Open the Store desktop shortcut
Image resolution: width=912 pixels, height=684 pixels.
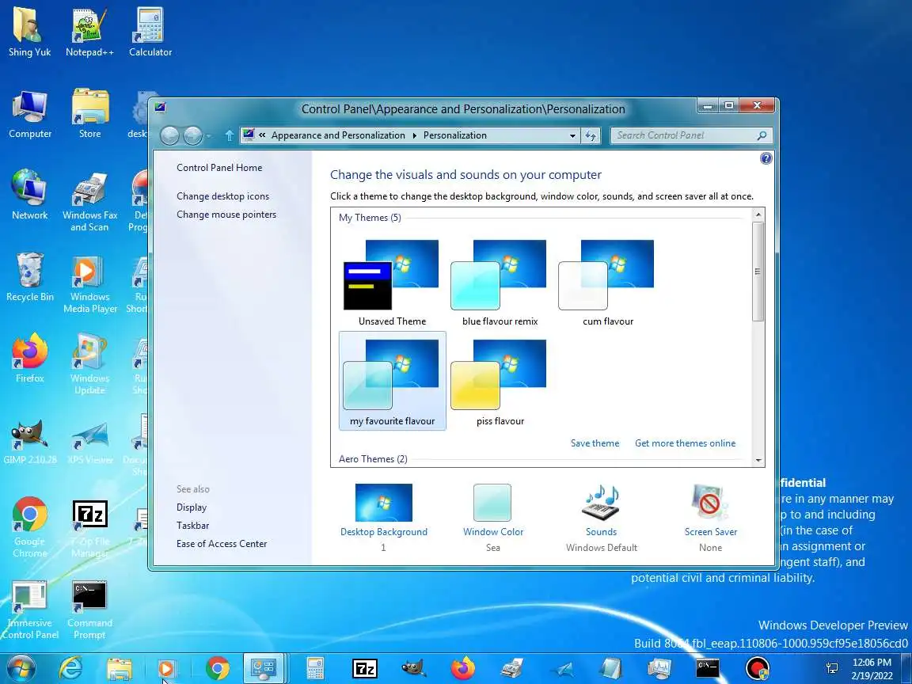[x=89, y=115]
